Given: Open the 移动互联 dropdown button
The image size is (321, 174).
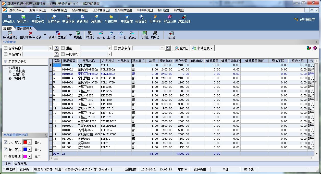Looking at the screenshot, I should click(202, 48).
